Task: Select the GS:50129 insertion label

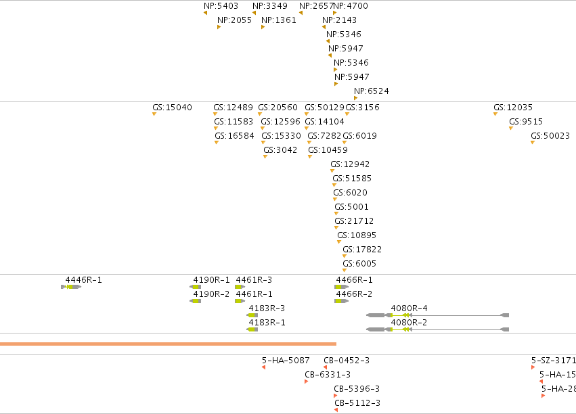Action: click(324, 108)
